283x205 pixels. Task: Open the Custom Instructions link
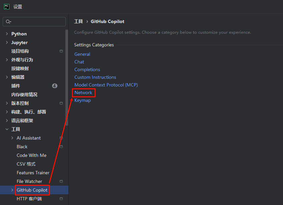pyautogui.click(x=95, y=77)
